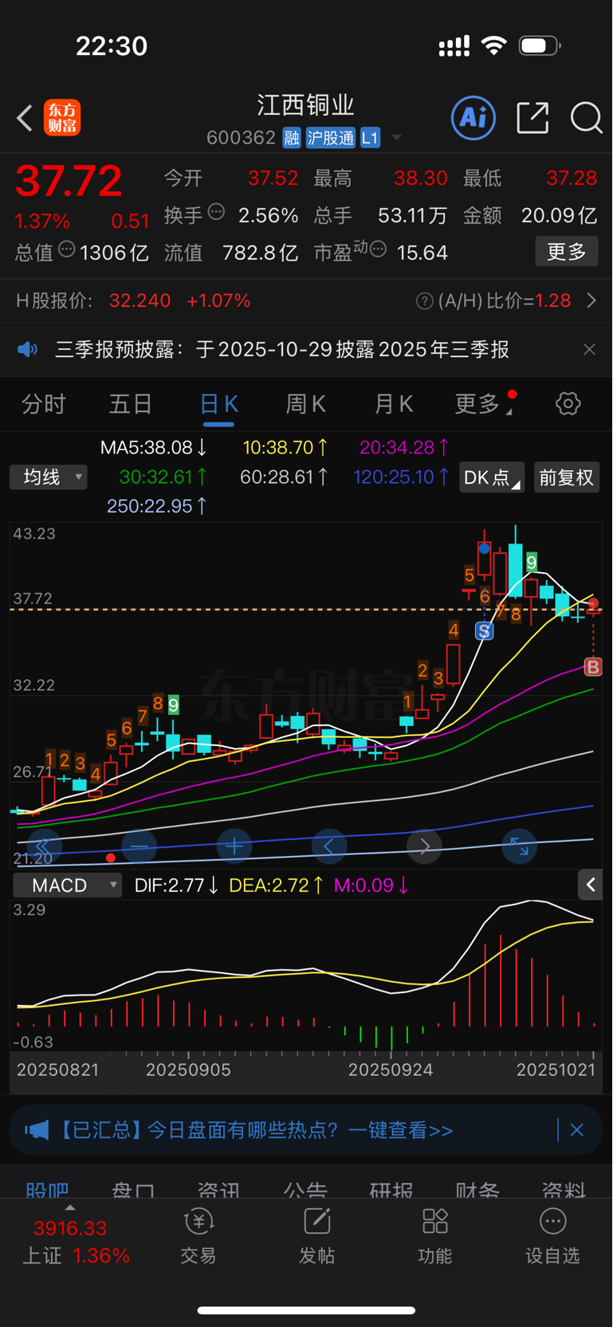Open the 均线 indicator dropdown
The image size is (613, 1327).
click(x=49, y=477)
